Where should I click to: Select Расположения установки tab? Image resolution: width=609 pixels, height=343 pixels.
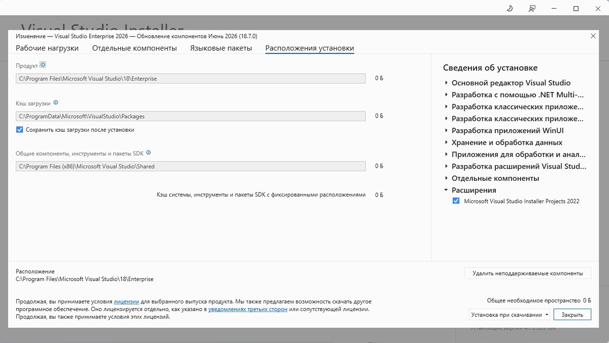pos(310,48)
